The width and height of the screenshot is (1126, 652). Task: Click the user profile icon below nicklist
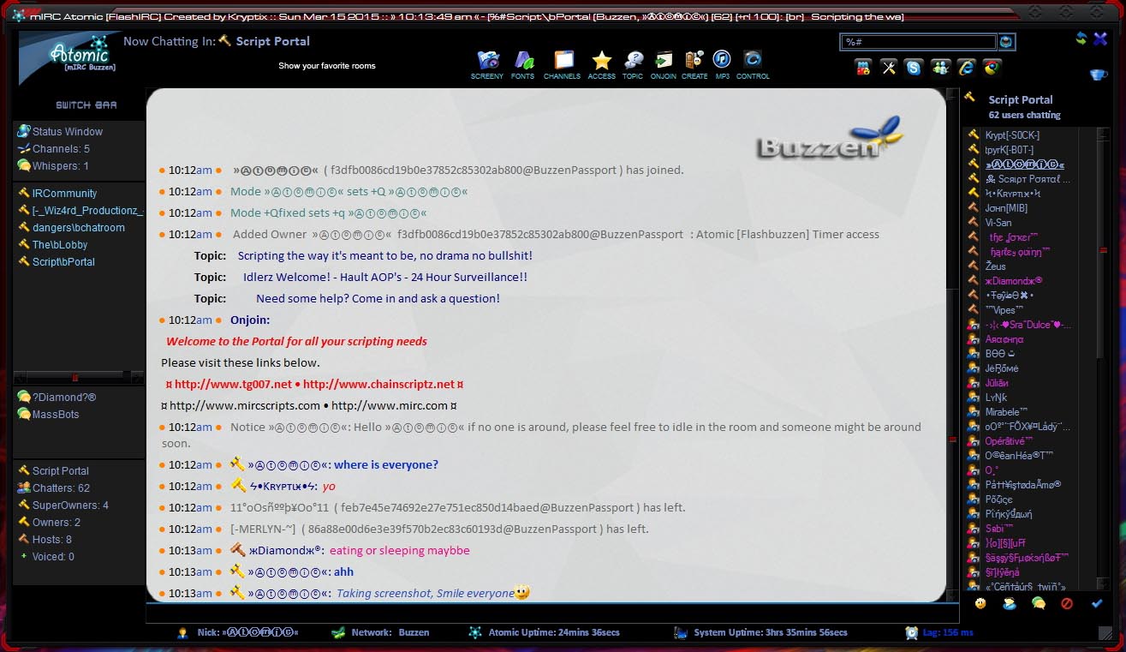(x=1010, y=603)
